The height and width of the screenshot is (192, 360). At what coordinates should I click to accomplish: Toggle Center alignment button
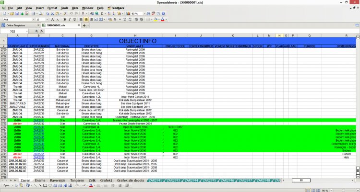[x=86, y=20]
